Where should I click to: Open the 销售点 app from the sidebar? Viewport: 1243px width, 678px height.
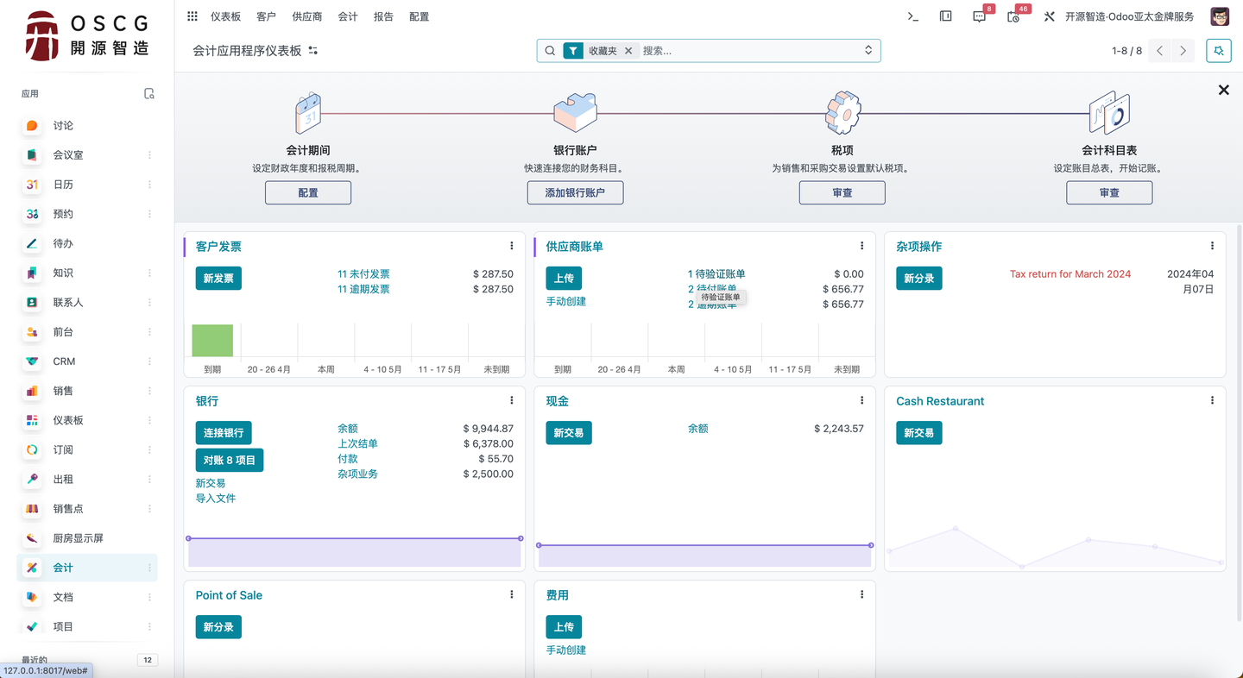tap(68, 508)
